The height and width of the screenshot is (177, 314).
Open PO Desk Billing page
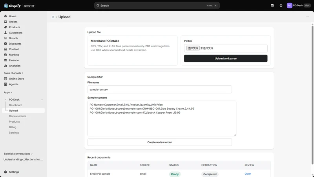13,127
